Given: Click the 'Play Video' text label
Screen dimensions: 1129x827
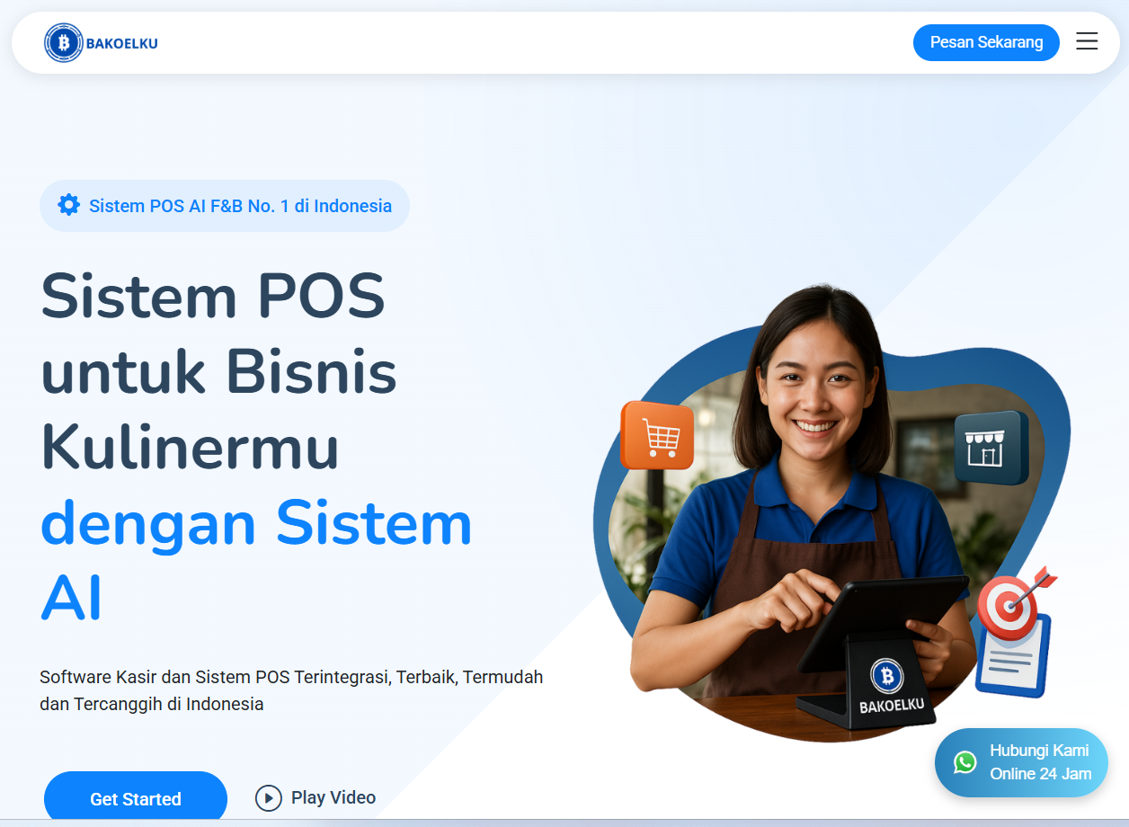Looking at the screenshot, I should pos(333,797).
